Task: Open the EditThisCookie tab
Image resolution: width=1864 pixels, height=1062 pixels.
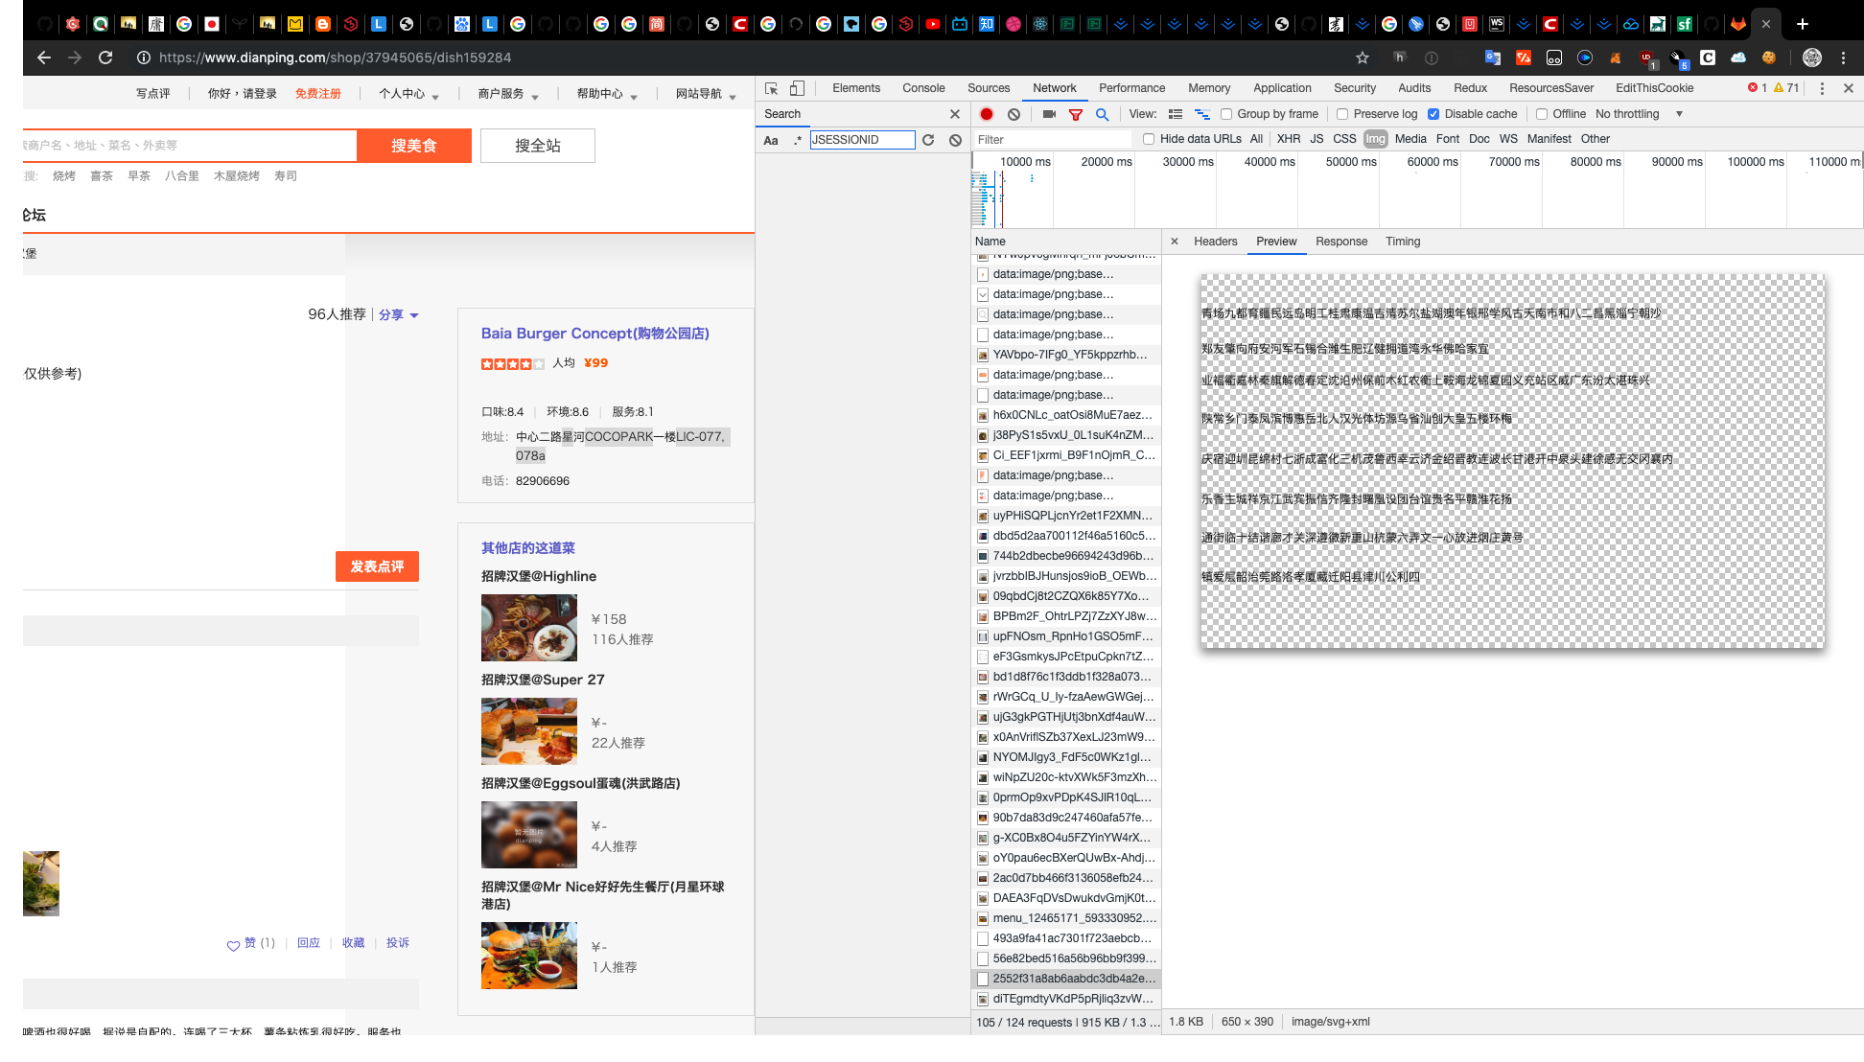Action: pyautogui.click(x=1655, y=88)
